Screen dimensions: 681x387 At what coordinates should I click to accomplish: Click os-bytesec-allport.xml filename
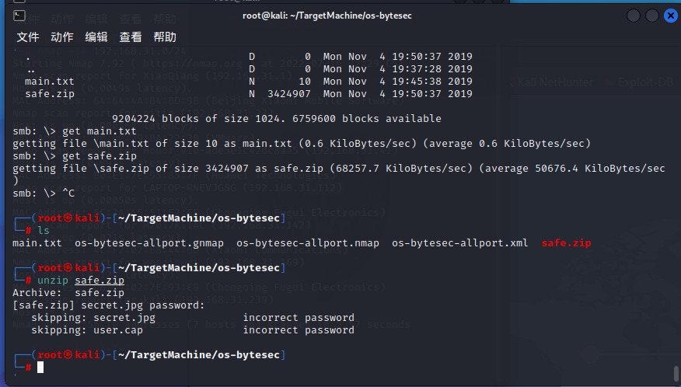(460, 243)
